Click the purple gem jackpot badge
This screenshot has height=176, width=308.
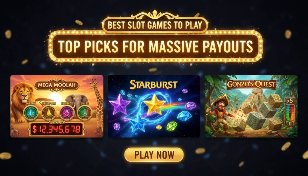point(67,113)
